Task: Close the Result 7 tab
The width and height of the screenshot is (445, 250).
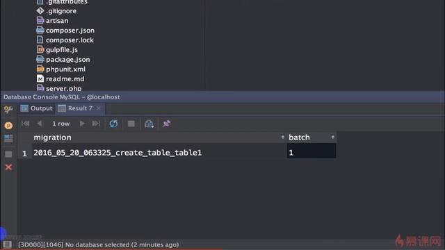Action: click(99, 108)
